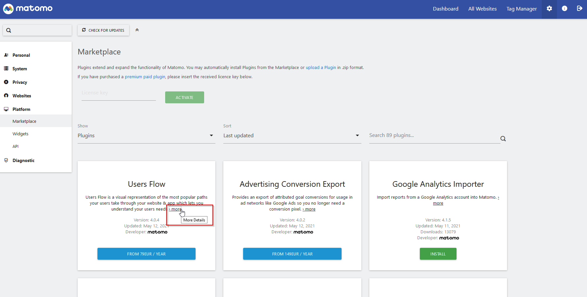Click matomo developer logo on Advertising Conversion Export
Viewport: 587px width, 297px height.
pyautogui.click(x=303, y=232)
